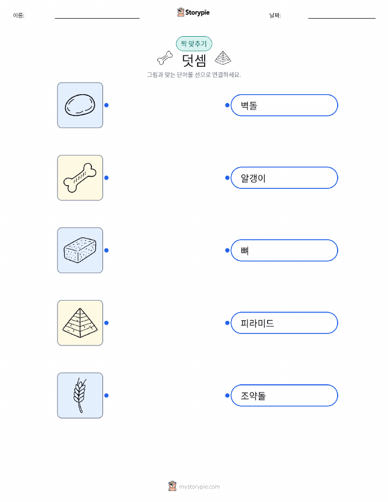Viewport: 388px width, 502px height.
Task: Click the 이름 name line field
Action: coord(97,16)
